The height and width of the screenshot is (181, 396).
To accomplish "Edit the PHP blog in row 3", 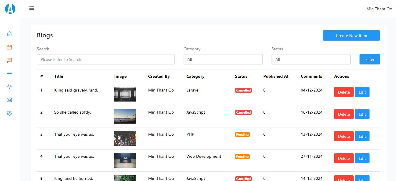I will (x=362, y=136).
